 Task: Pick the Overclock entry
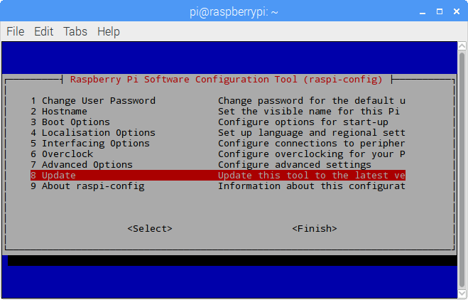[x=217, y=154]
